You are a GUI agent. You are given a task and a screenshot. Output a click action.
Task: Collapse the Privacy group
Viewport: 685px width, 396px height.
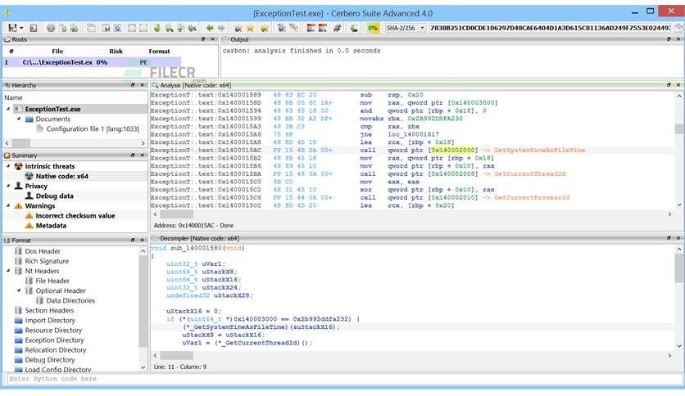(x=8, y=186)
